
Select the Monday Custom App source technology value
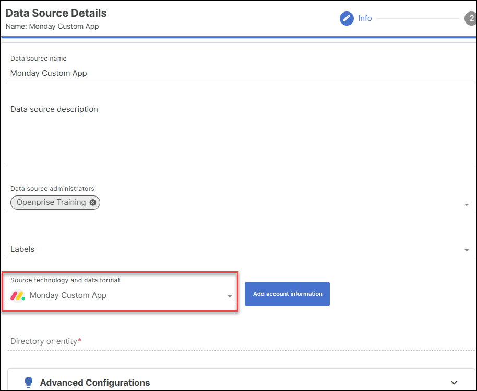tap(68, 295)
